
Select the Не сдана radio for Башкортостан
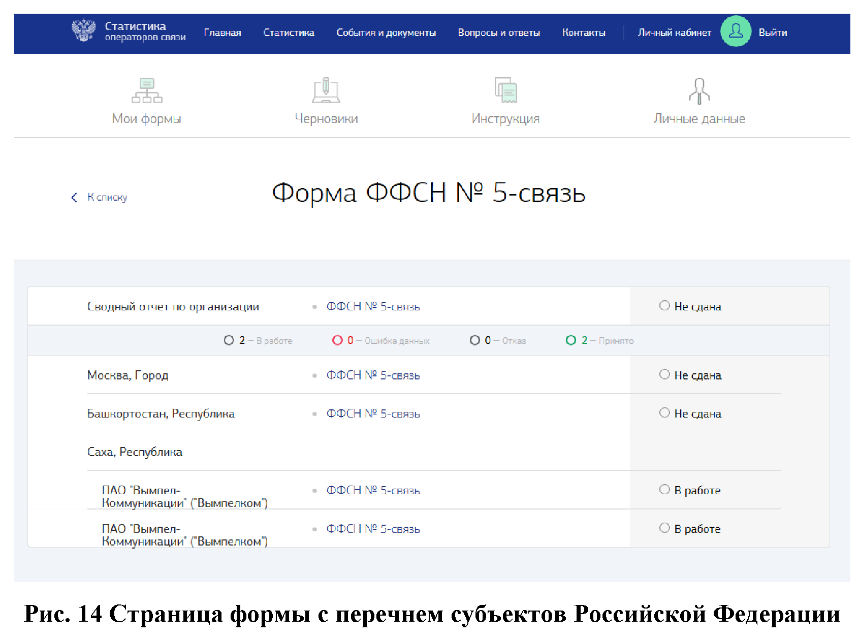pyautogui.click(x=664, y=413)
